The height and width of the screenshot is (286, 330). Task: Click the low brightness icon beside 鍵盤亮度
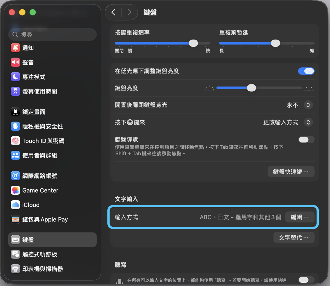[x=210, y=88]
